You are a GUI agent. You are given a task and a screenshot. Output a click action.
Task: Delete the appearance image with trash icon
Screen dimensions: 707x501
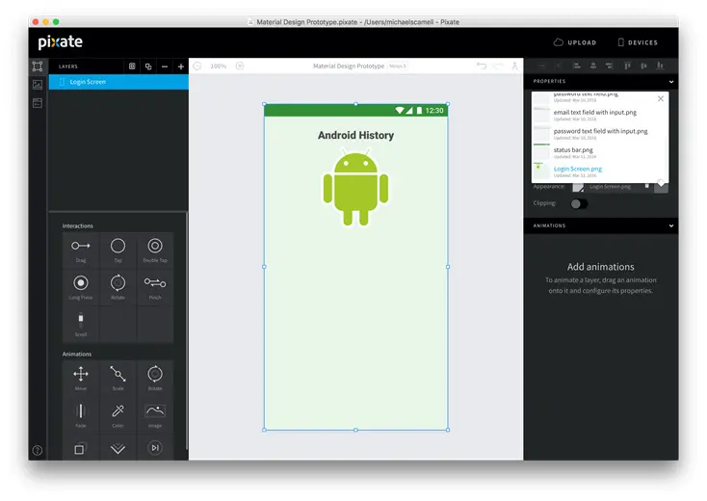(647, 186)
